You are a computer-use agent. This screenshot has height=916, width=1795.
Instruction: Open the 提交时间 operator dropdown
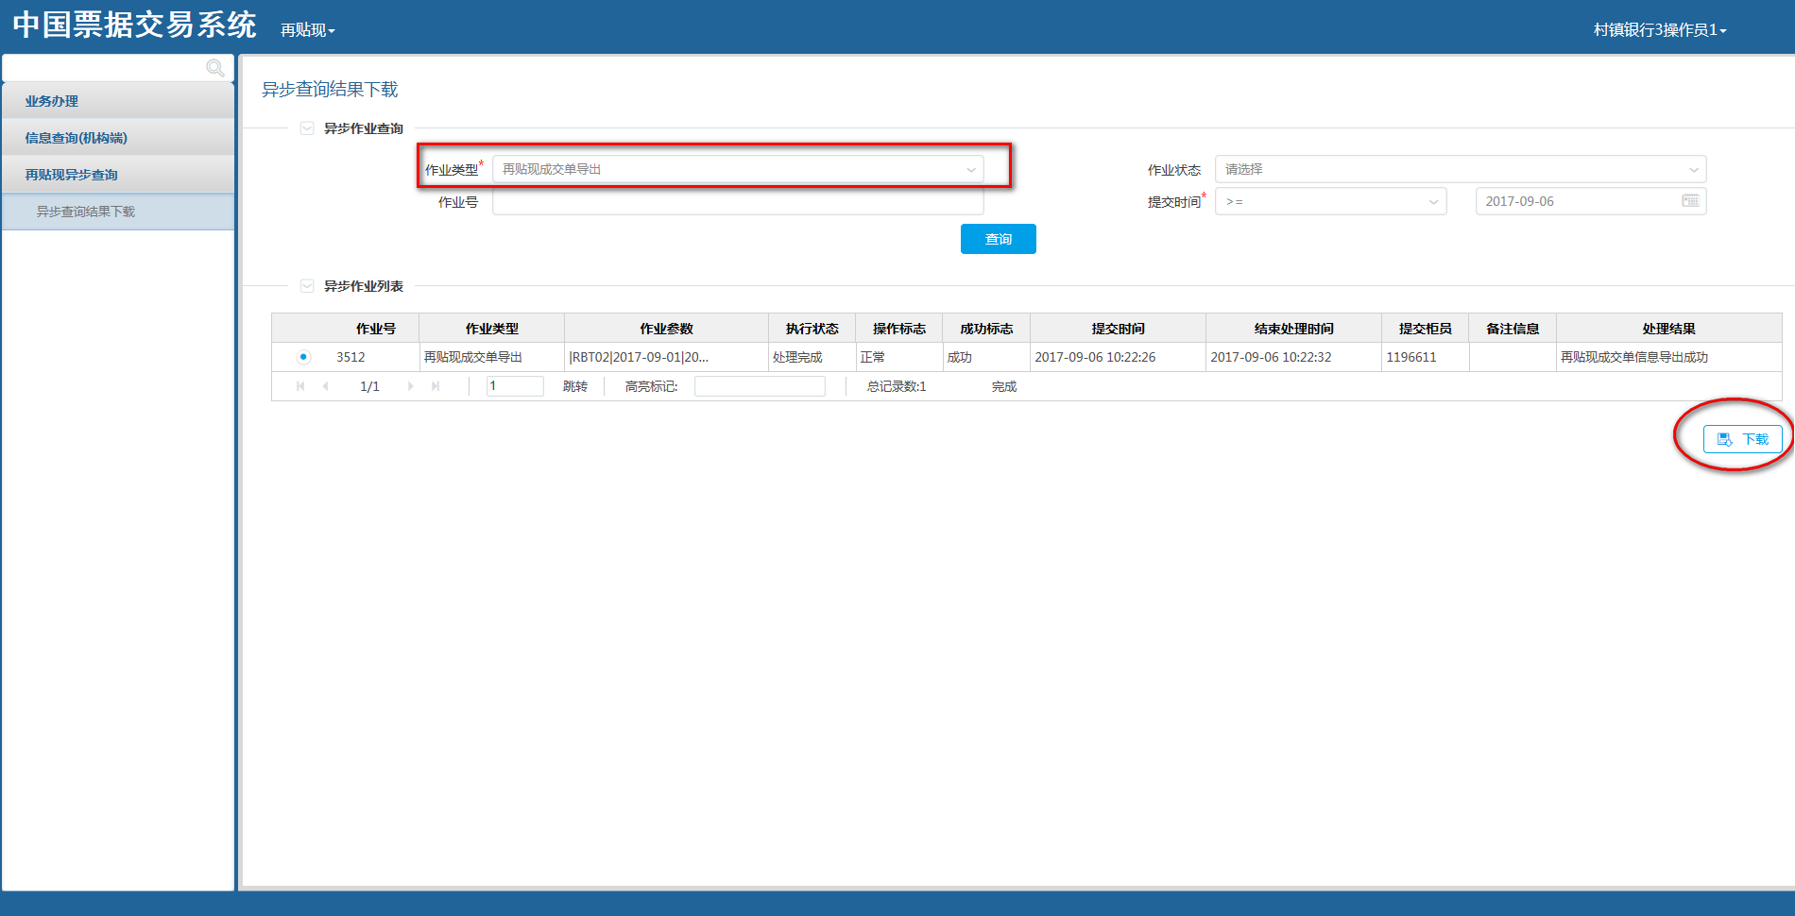tap(1331, 201)
